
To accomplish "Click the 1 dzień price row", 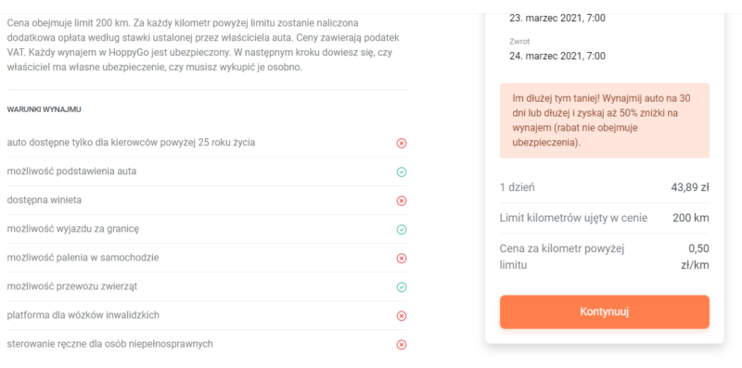I will [605, 187].
